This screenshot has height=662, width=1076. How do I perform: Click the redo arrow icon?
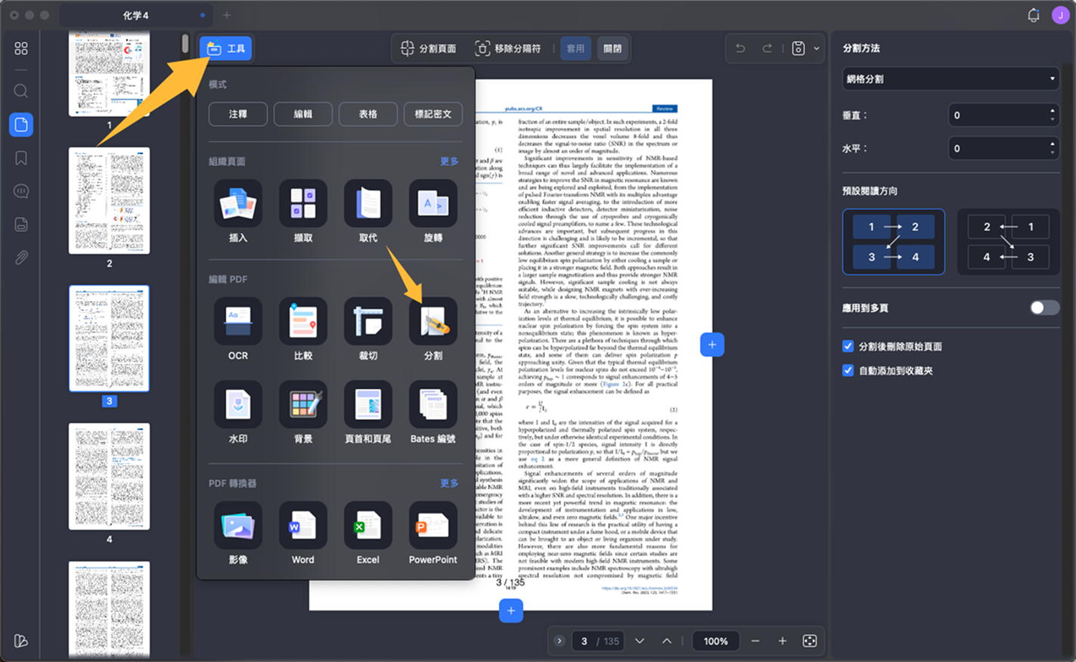767,48
